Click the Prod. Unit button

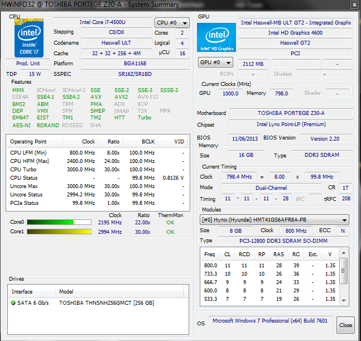[x=28, y=63]
